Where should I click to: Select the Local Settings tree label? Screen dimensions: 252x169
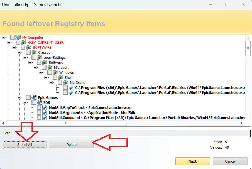(55, 57)
